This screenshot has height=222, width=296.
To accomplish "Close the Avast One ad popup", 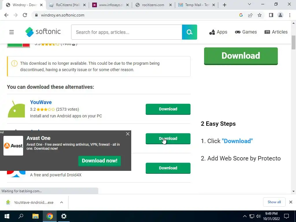I will pyautogui.click(x=128, y=134).
